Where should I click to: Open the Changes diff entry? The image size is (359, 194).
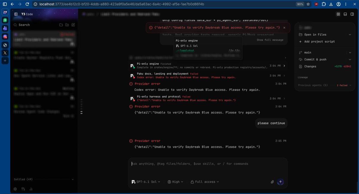click(325, 66)
